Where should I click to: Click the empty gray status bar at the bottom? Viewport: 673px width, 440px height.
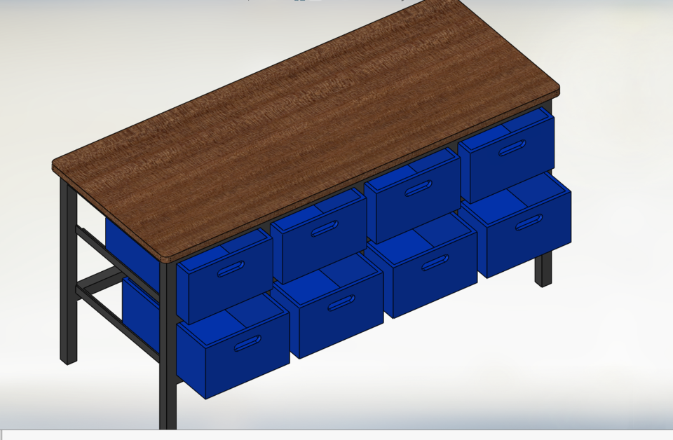[x=421, y=435]
